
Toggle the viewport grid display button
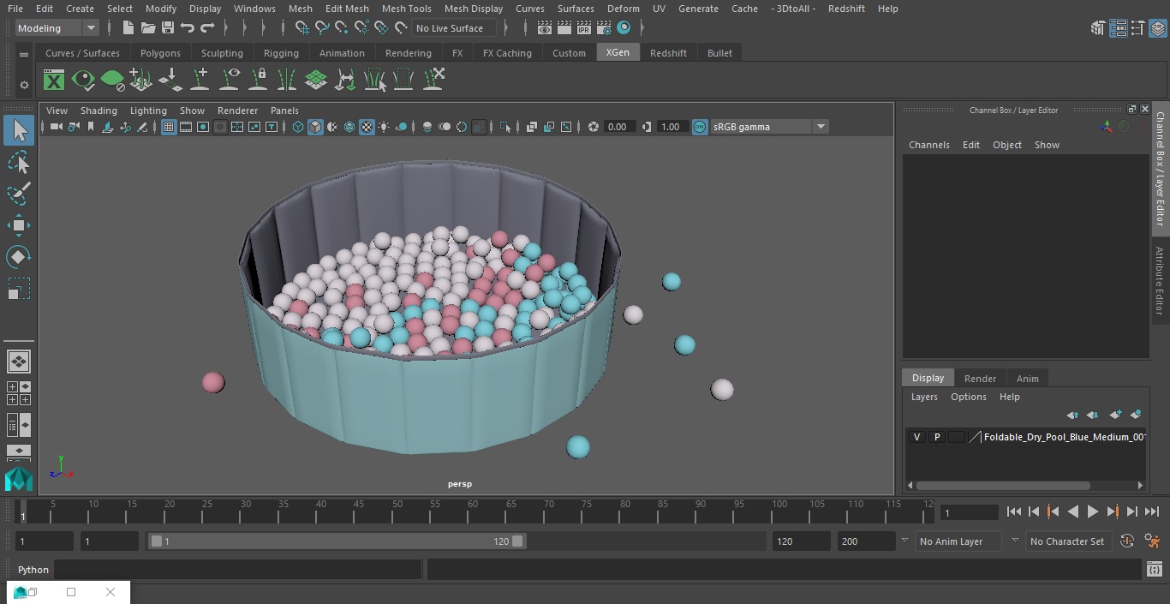169,127
